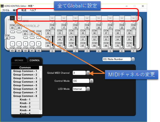The image size is (160, 122).
Task: Click the CC# 48 mute button label
Action: tap(48, 38)
